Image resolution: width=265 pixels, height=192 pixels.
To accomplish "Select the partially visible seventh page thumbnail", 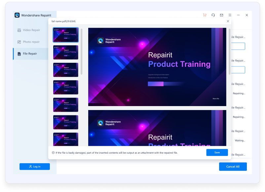I will [x=66, y=139].
